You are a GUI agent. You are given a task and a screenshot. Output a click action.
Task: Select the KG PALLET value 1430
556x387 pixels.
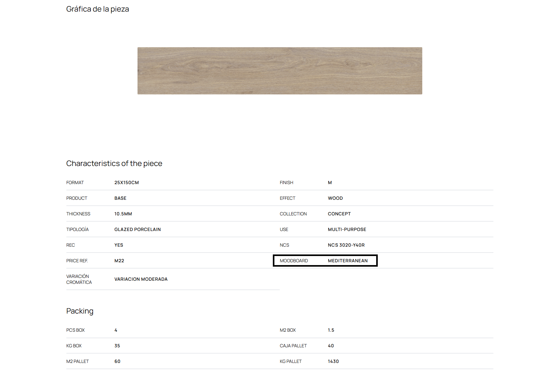point(333,361)
